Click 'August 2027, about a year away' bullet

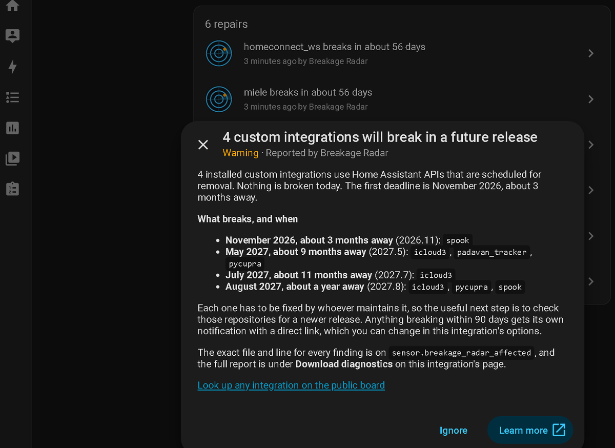pyautogui.click(x=295, y=287)
